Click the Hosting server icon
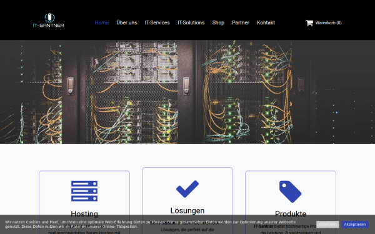 coord(84,191)
